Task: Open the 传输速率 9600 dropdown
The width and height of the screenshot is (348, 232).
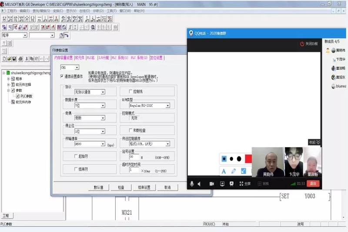Action: (x=103, y=144)
